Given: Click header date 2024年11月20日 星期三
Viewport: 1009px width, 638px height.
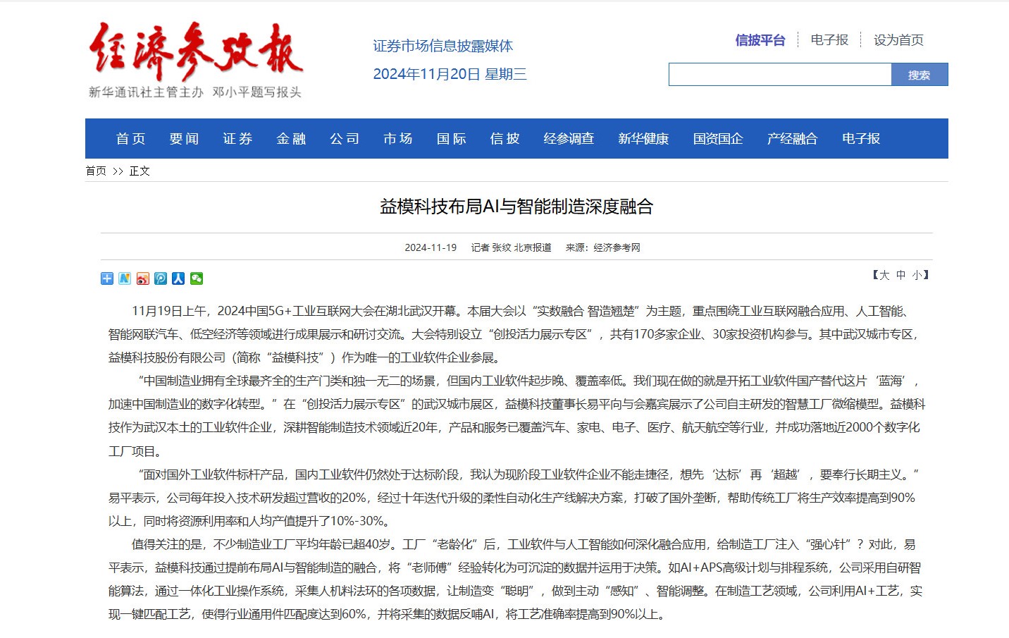Looking at the screenshot, I should click(x=450, y=74).
